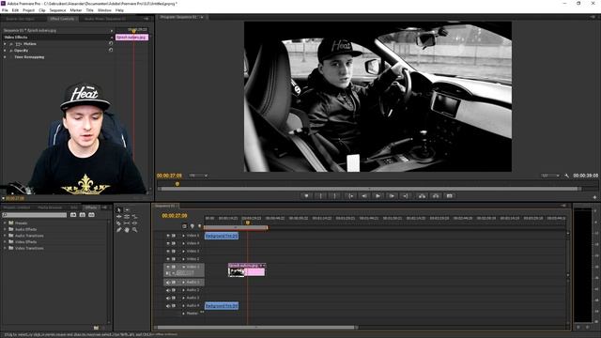Open the program monitor zoom level dropdown
Viewport: 601px width, 338px height.
pos(198,176)
